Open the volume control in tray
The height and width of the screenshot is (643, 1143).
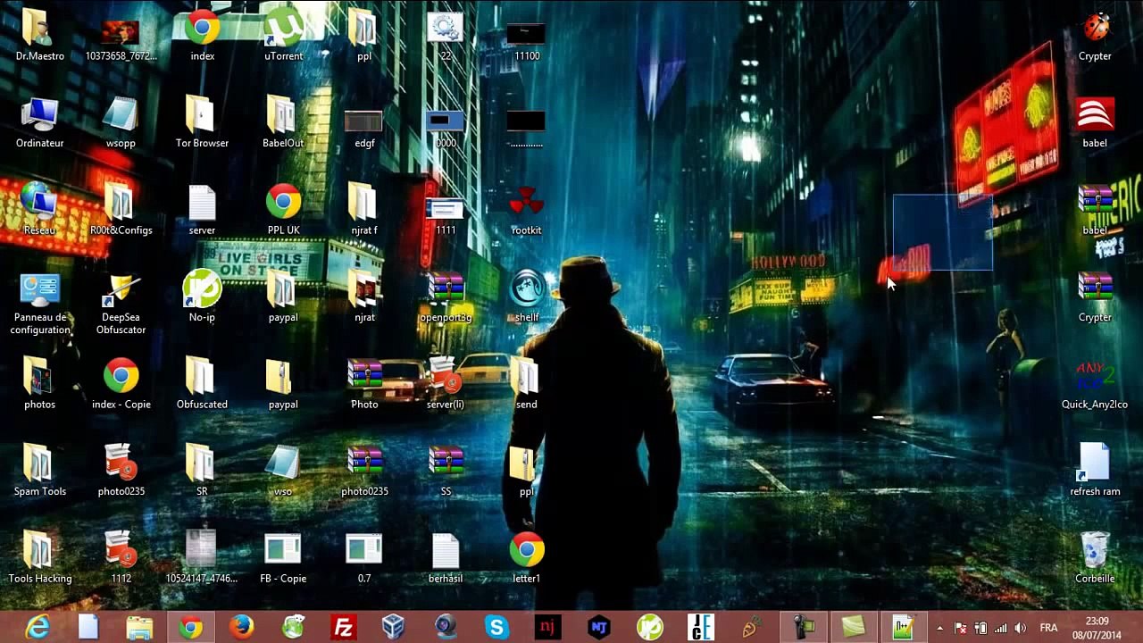tap(1021, 628)
